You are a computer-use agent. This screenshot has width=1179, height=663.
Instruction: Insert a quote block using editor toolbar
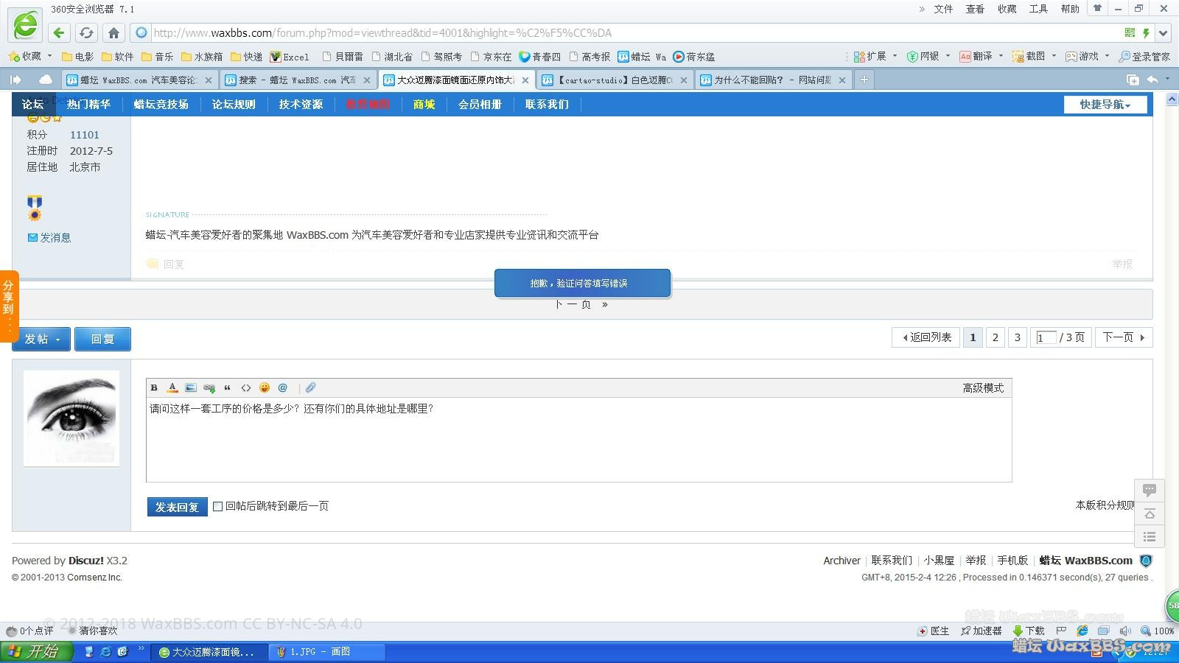228,387
